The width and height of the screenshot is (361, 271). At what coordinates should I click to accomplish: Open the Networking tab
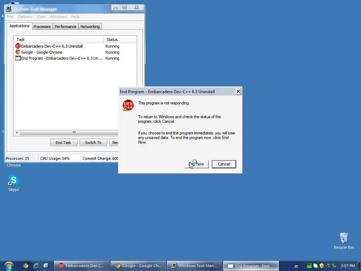click(x=90, y=26)
